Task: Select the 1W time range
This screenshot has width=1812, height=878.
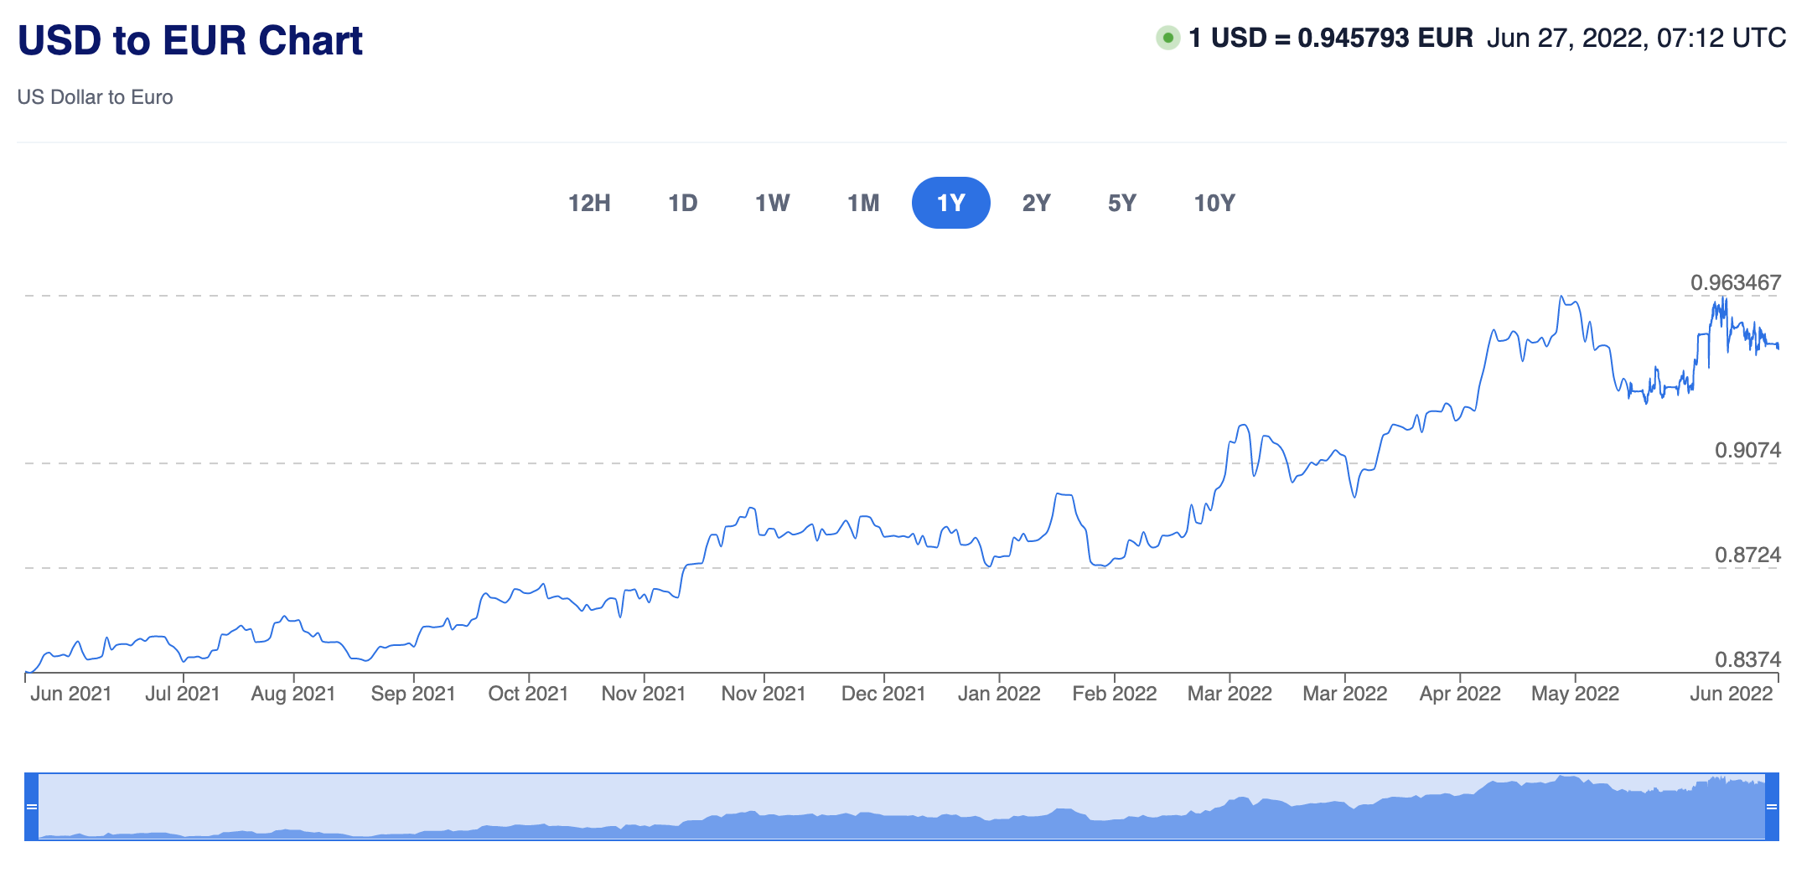Action: (772, 203)
